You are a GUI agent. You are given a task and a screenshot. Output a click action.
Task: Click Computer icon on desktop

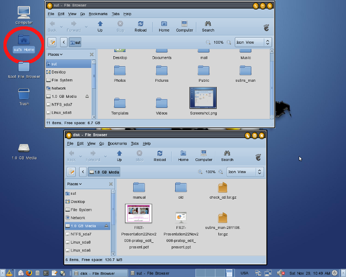click(x=24, y=13)
